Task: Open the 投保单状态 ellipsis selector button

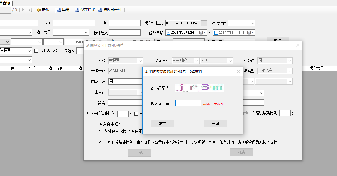Action: pos(203,23)
